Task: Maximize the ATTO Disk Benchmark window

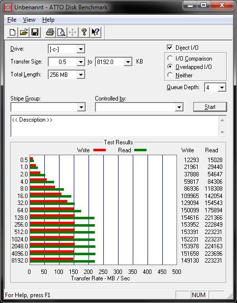Action: click(x=203, y=5)
